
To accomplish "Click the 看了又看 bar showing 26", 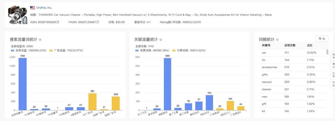I will [x=178, y=109].
